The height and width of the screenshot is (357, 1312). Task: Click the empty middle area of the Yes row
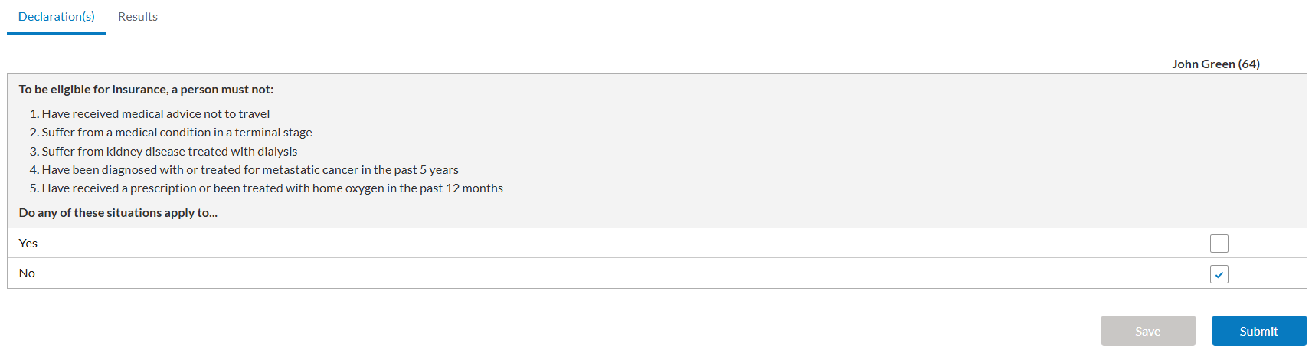[613, 244]
